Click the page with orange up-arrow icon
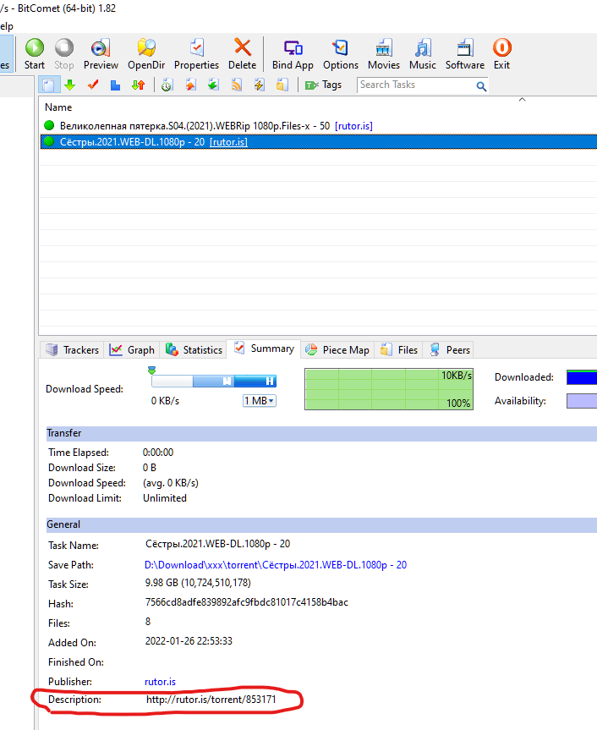597x730 pixels. pos(190,85)
